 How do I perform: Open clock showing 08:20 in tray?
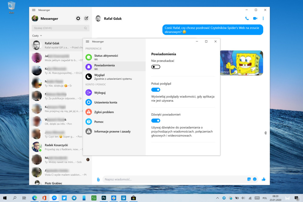point(275,198)
